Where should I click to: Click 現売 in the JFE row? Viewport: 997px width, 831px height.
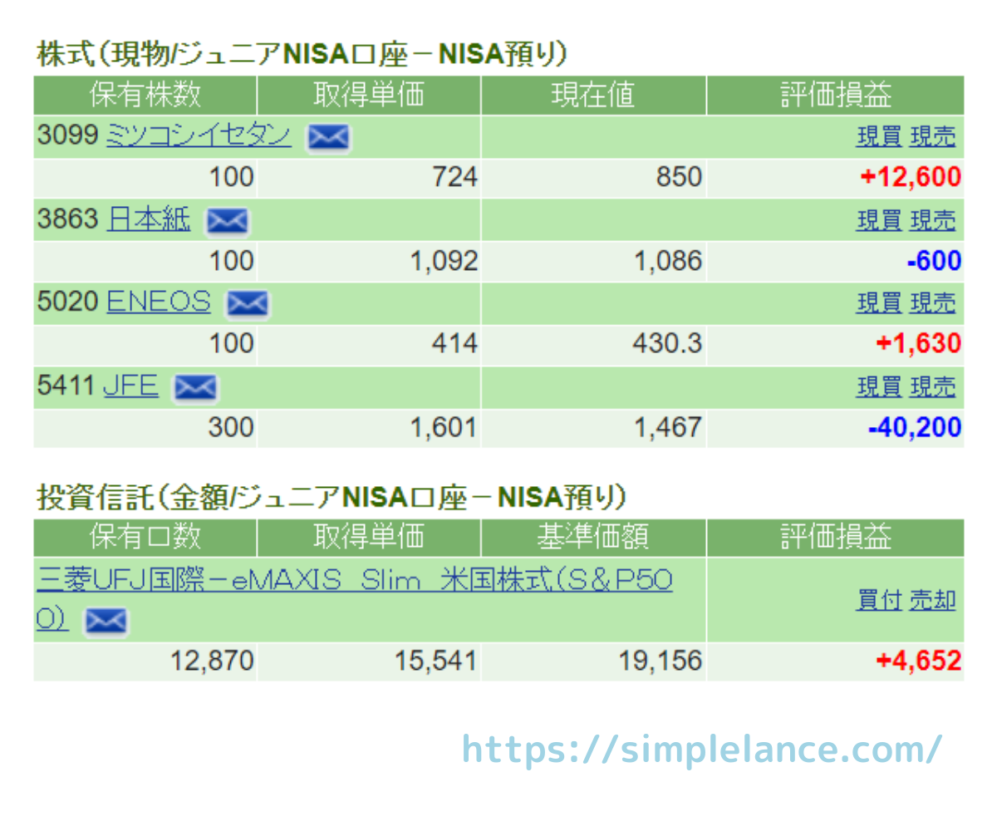click(x=933, y=387)
